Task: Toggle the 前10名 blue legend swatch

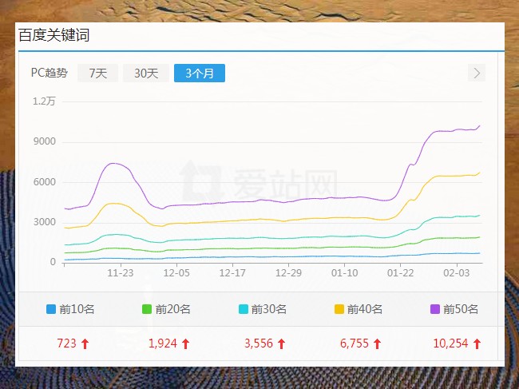Action: point(51,309)
